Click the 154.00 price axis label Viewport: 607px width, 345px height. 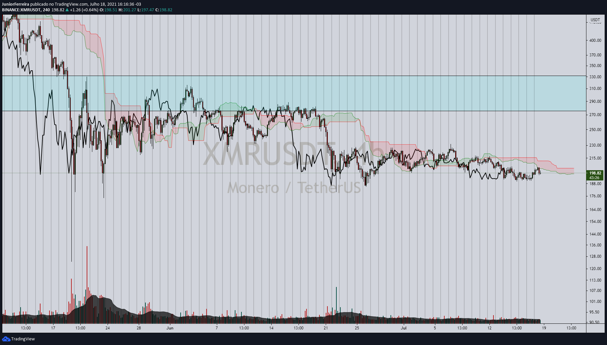tap(595, 222)
